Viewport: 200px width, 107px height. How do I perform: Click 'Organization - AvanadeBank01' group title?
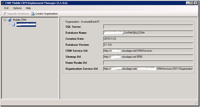[82, 22]
